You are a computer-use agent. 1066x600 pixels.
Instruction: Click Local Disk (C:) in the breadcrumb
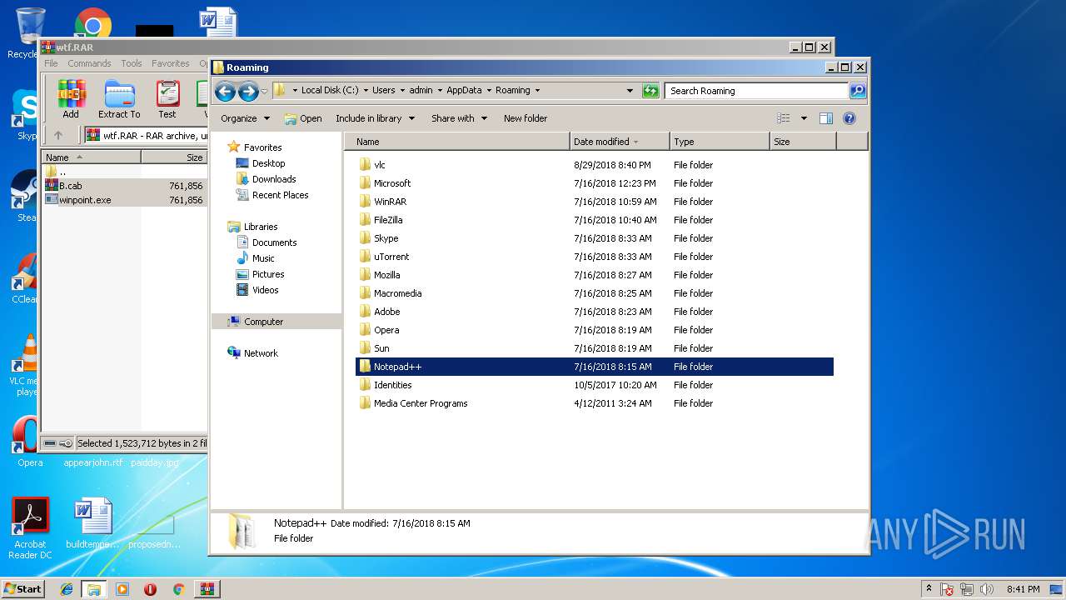tap(330, 91)
